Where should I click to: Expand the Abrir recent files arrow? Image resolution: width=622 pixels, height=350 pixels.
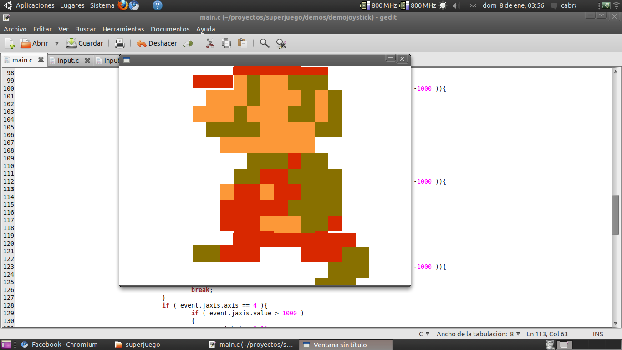pos(57,43)
